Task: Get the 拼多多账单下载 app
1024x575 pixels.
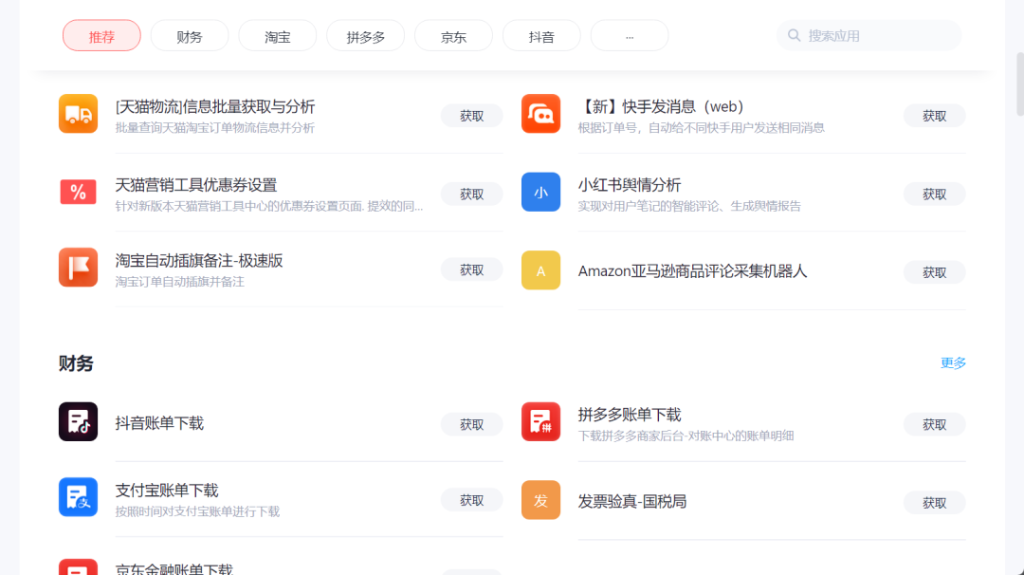Action: [935, 425]
